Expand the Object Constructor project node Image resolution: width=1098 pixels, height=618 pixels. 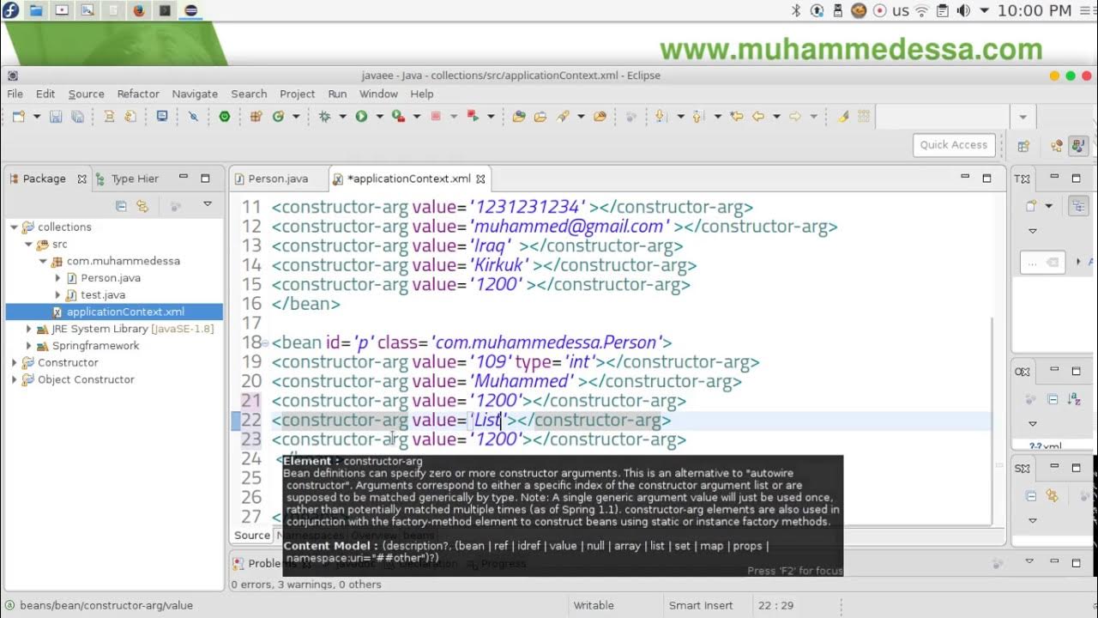coord(14,379)
